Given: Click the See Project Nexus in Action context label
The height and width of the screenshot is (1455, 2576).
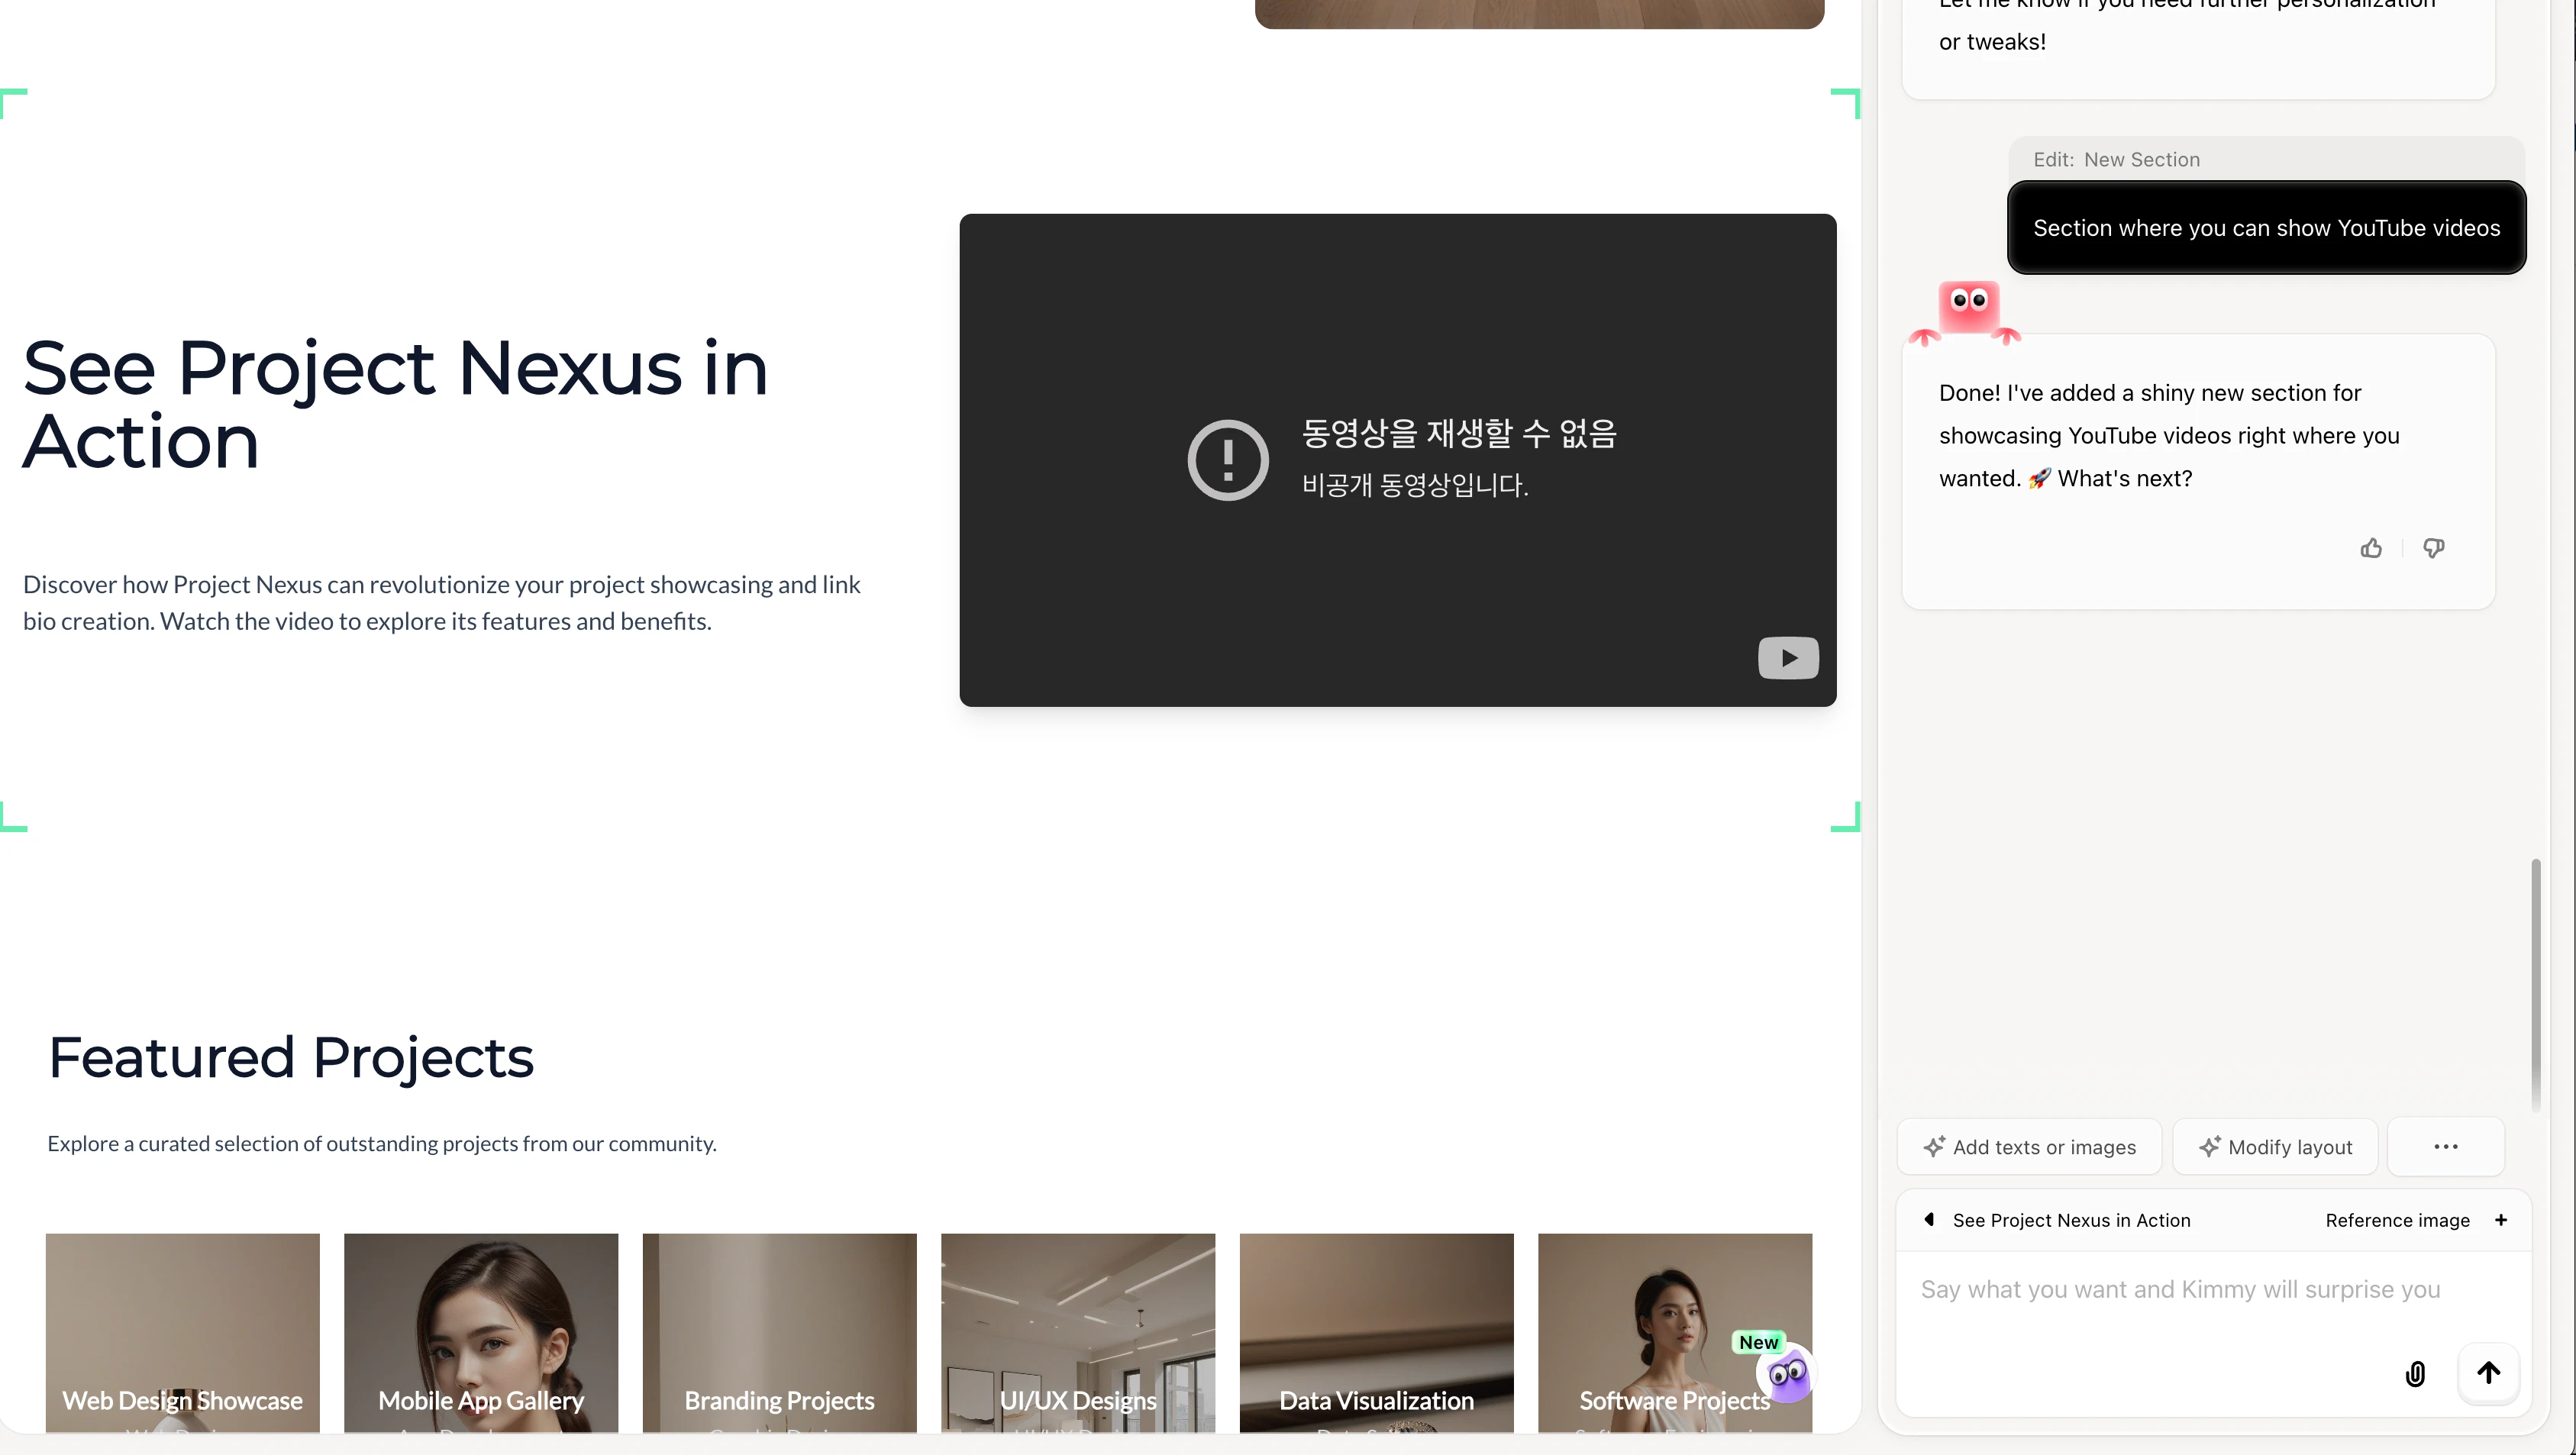Looking at the screenshot, I should pos(2071,1220).
